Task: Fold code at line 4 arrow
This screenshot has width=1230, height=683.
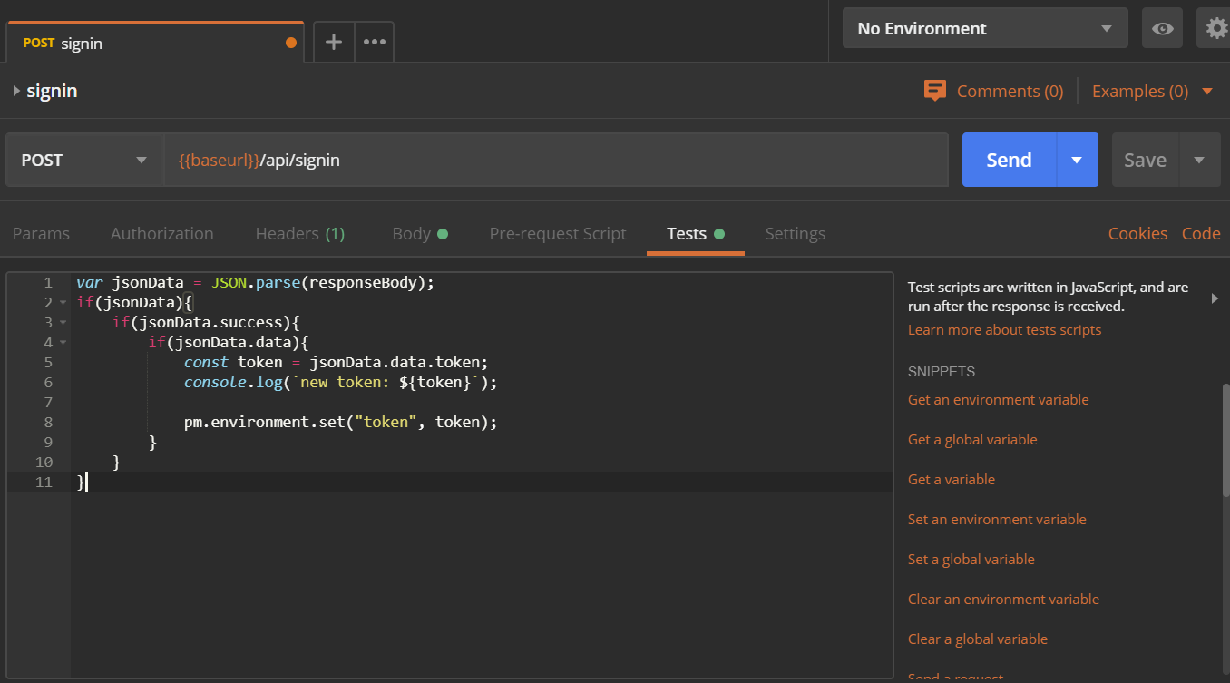Action: 63,343
